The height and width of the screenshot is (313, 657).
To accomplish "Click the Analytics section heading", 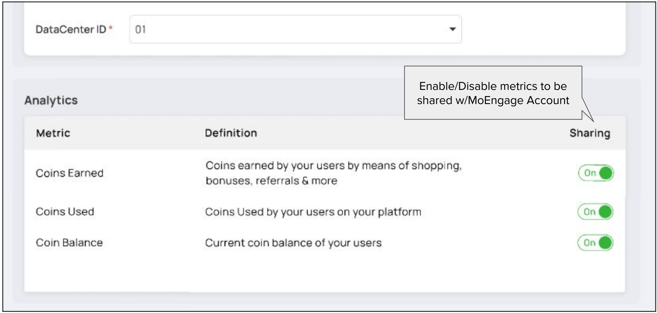I will (51, 101).
